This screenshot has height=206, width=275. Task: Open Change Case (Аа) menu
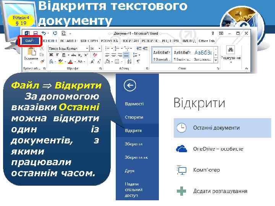click(80, 61)
